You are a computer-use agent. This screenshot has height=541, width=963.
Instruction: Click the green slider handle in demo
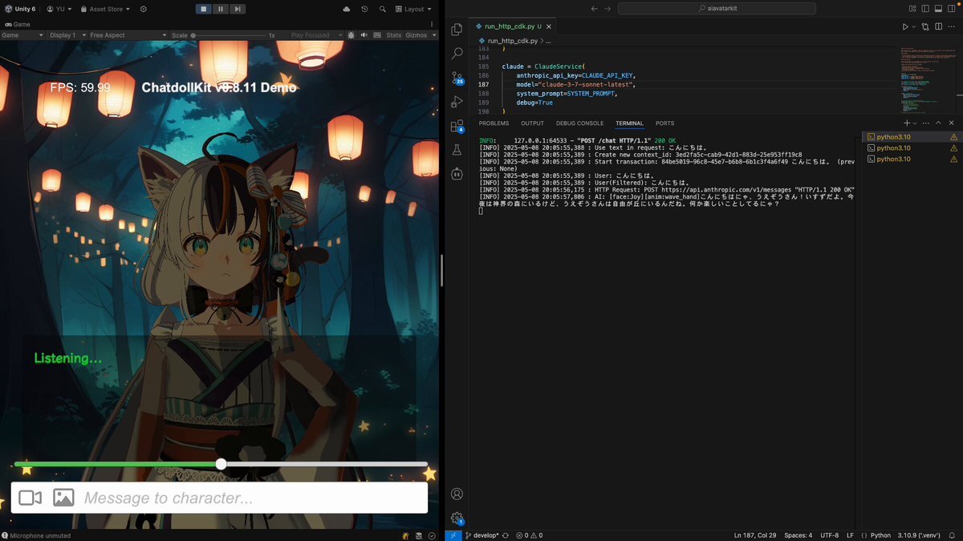[x=221, y=464]
